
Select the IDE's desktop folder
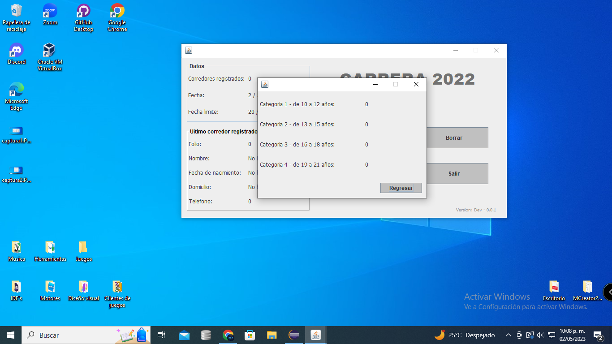17,291
